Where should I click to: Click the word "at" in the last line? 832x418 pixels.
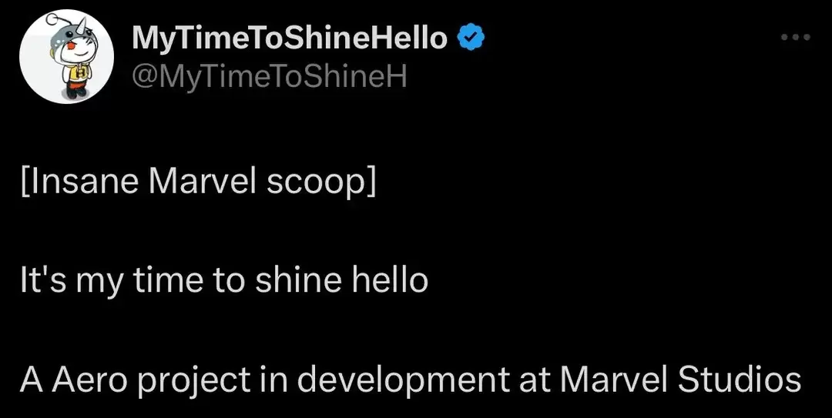click(532, 379)
